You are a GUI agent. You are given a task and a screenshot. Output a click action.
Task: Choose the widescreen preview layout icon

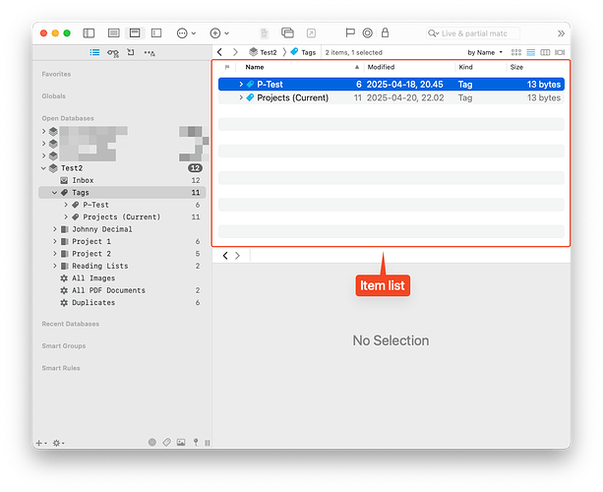pos(156,33)
